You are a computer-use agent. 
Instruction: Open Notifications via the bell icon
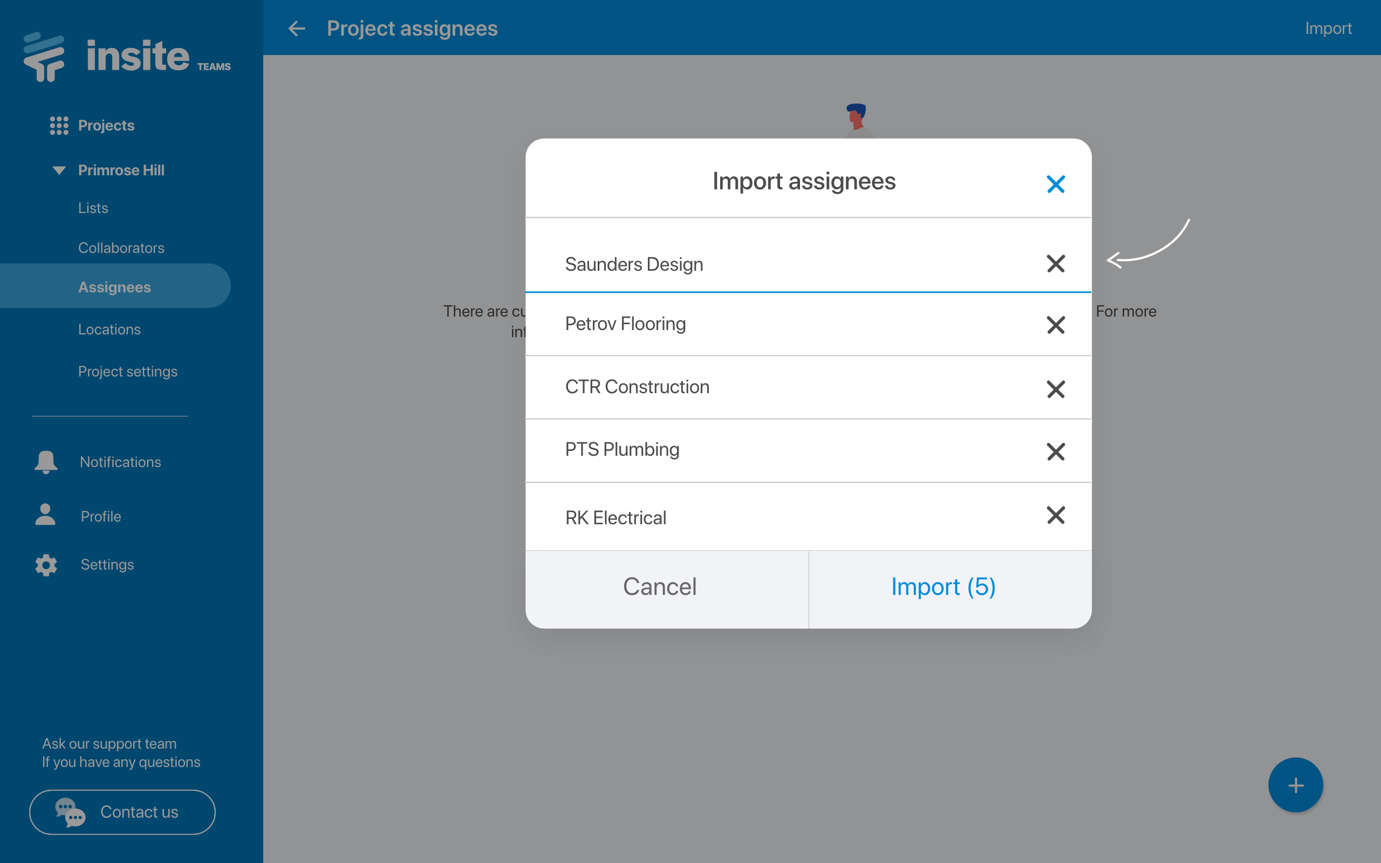[46, 462]
